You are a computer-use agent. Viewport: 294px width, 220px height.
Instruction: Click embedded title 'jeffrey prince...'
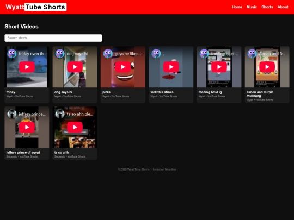[32, 114]
